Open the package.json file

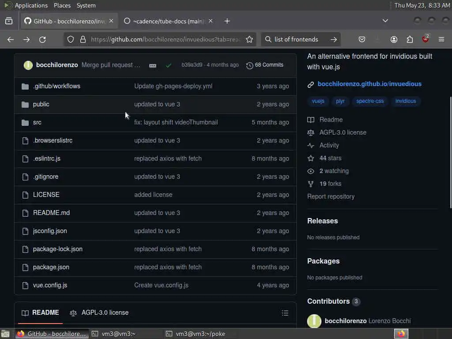click(51, 267)
